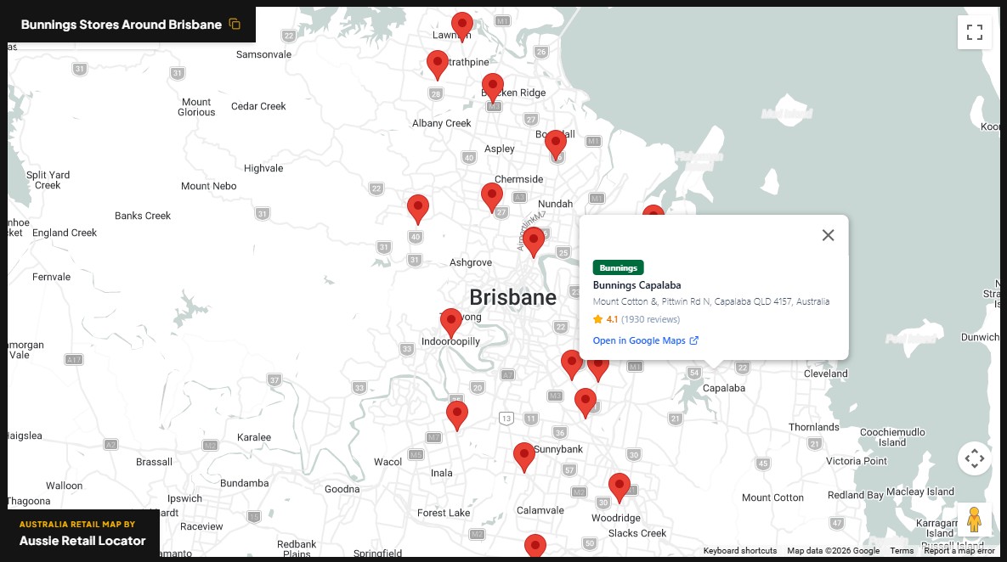Open the map camera controls button
Image resolution: width=1007 pixels, height=562 pixels.
[x=974, y=458]
